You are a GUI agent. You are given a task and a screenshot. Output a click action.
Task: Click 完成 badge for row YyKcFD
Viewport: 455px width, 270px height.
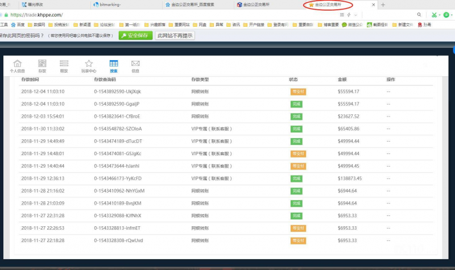click(296, 178)
